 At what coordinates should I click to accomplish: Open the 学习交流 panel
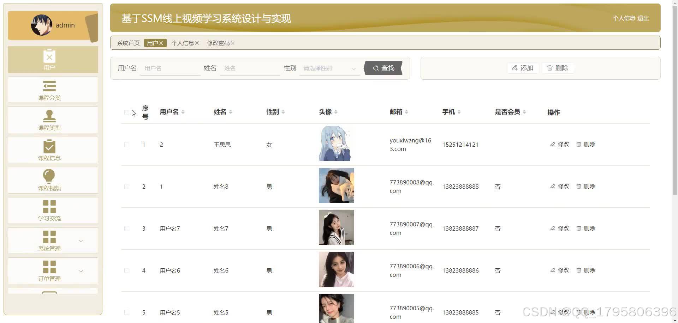tap(49, 210)
